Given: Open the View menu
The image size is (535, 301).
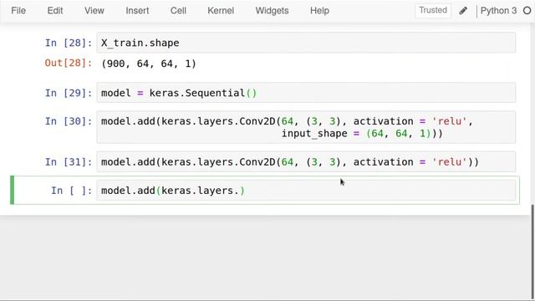Looking at the screenshot, I should pyautogui.click(x=94, y=11).
